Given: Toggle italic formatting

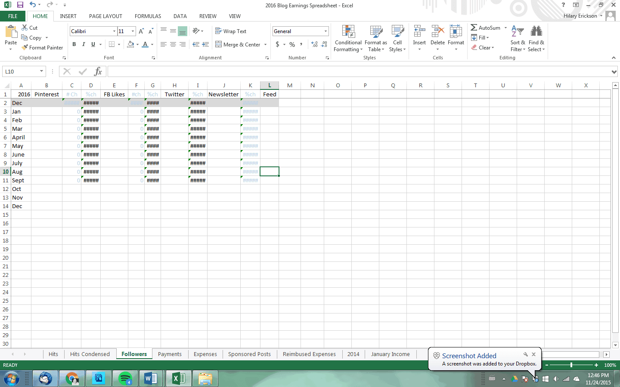Looking at the screenshot, I should (x=84, y=44).
